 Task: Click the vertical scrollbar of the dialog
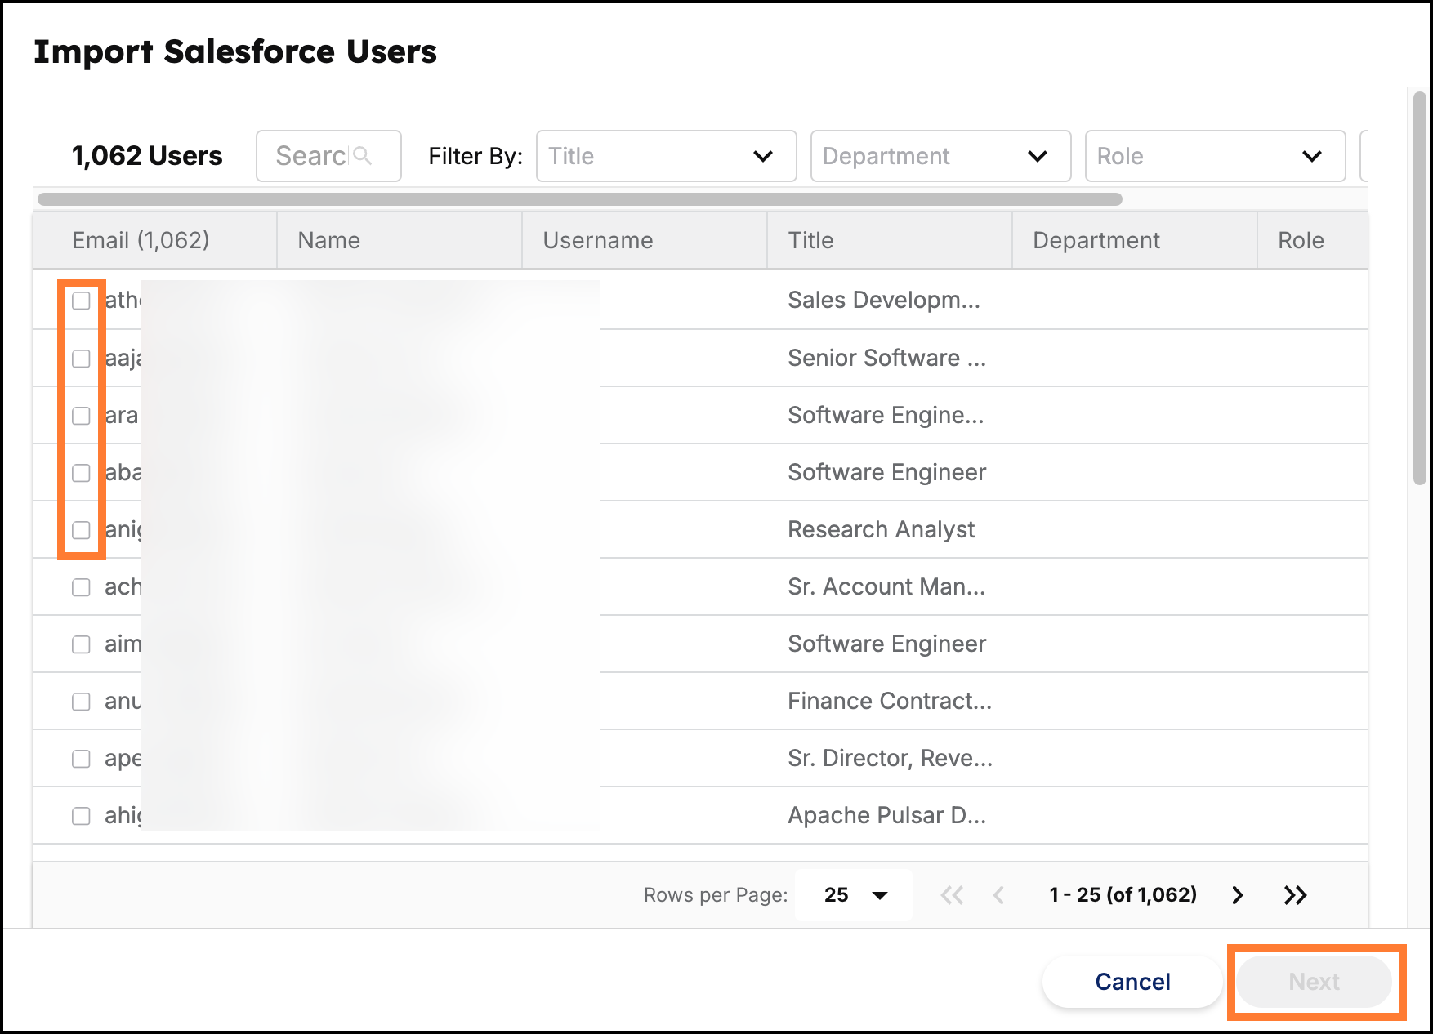pos(1420,287)
